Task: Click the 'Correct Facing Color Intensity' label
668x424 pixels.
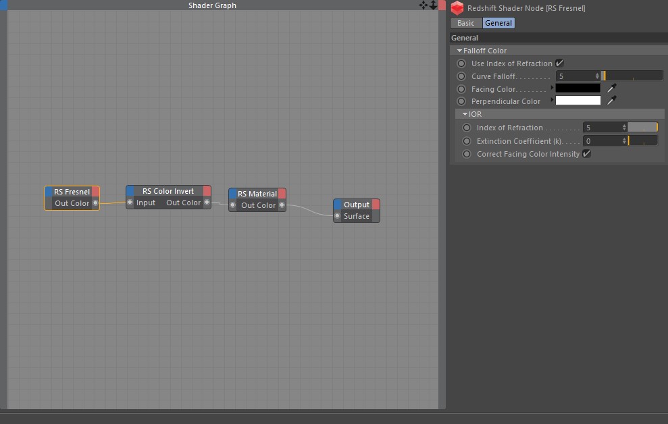Action: 528,154
